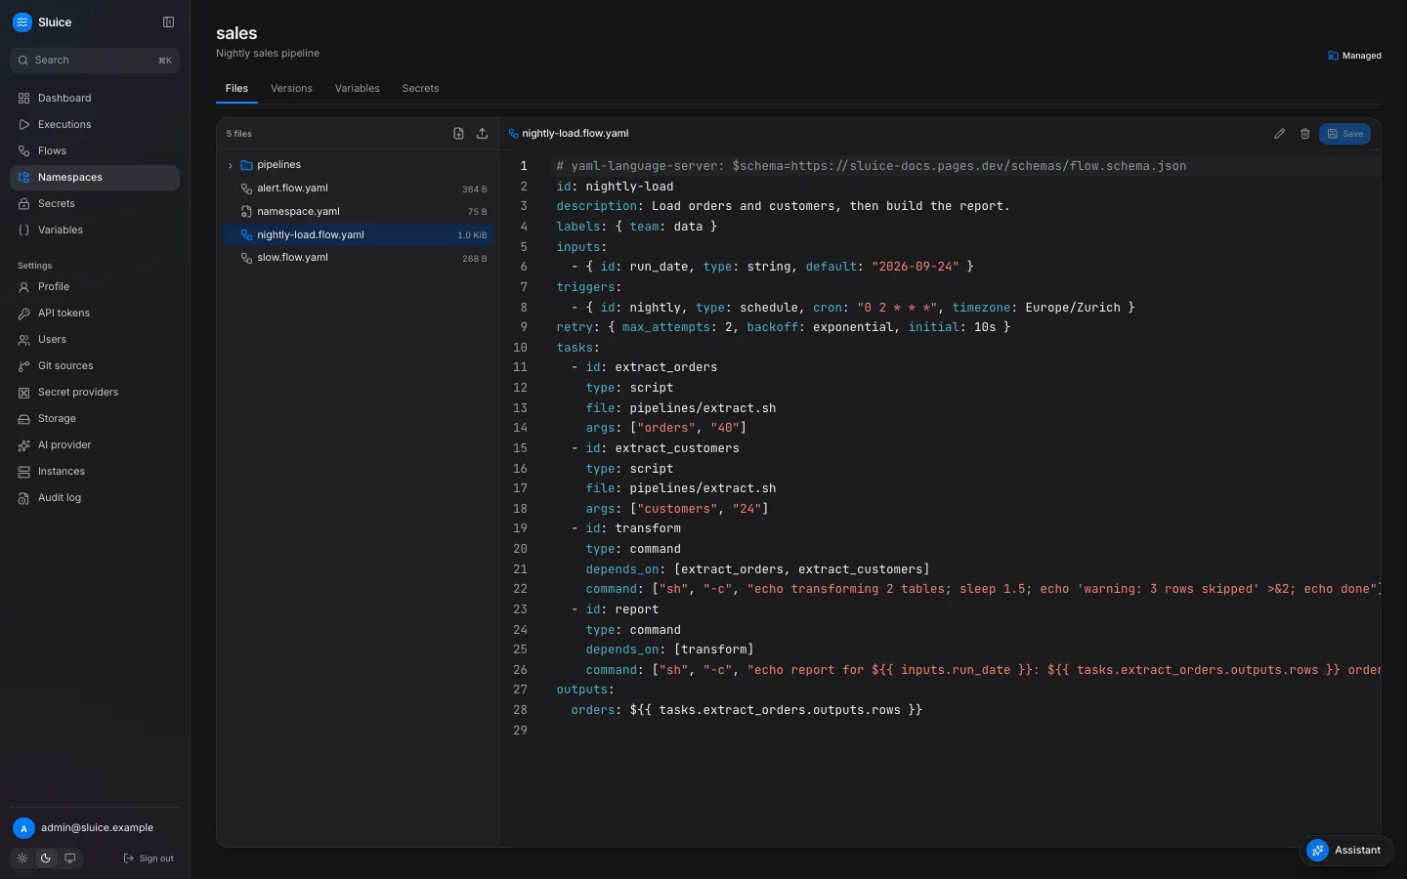This screenshot has width=1407, height=879.
Task: Click the 'outputs:' line in editor
Action: (x=585, y=690)
